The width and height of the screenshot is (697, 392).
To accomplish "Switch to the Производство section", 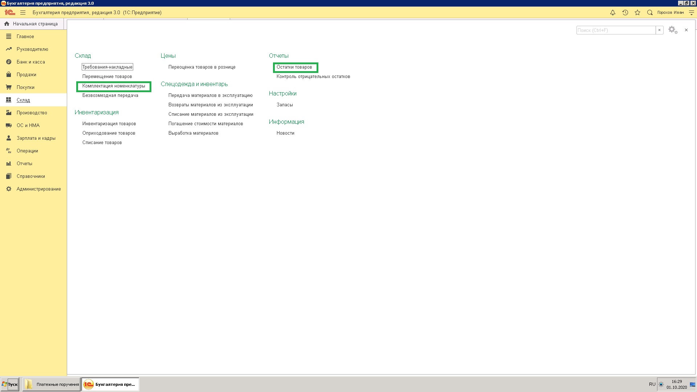I will pos(32,113).
